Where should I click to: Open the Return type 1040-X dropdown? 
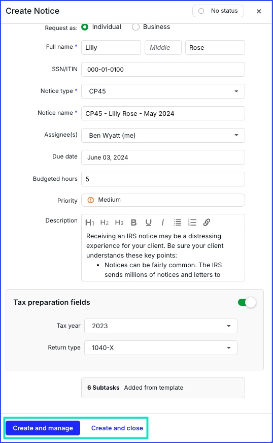(x=161, y=347)
